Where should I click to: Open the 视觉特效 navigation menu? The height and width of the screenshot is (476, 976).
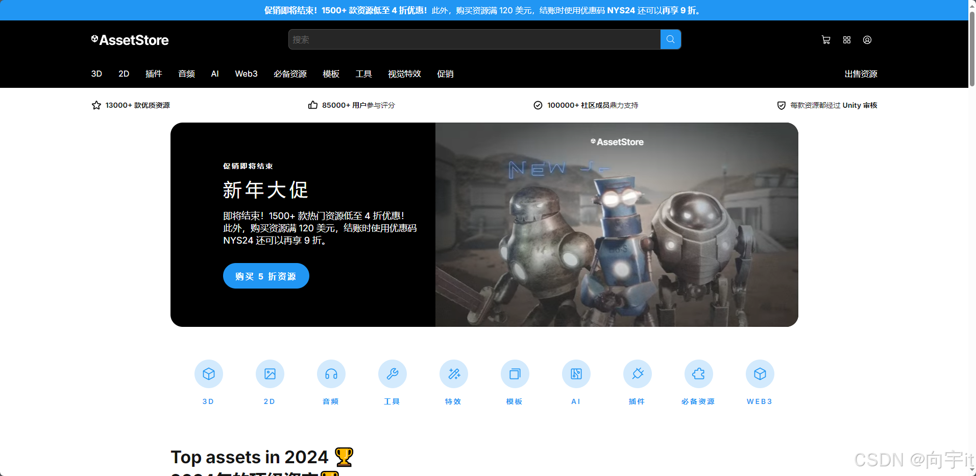pos(404,74)
